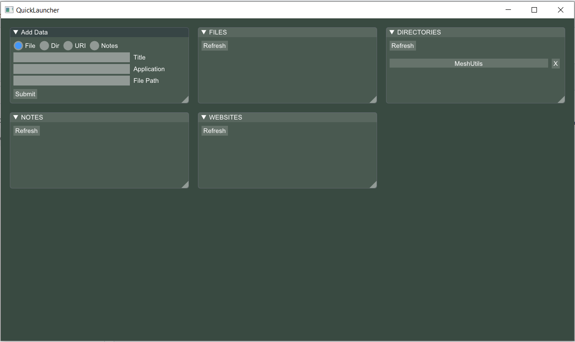Image resolution: width=575 pixels, height=342 pixels.
Task: Refresh the DIRECTORIES list
Action: 402,45
